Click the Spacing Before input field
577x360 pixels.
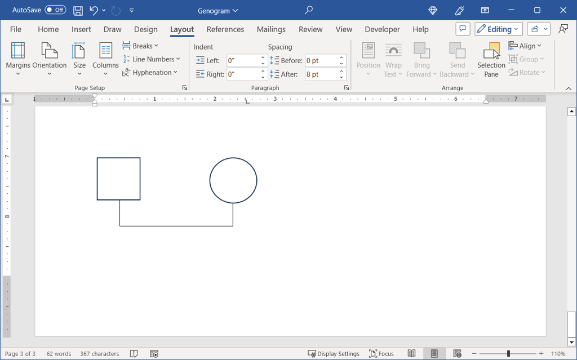pyautogui.click(x=321, y=60)
